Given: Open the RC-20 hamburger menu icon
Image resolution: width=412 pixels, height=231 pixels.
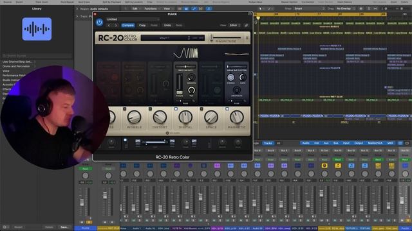Looking at the screenshot, I should (x=247, y=38).
